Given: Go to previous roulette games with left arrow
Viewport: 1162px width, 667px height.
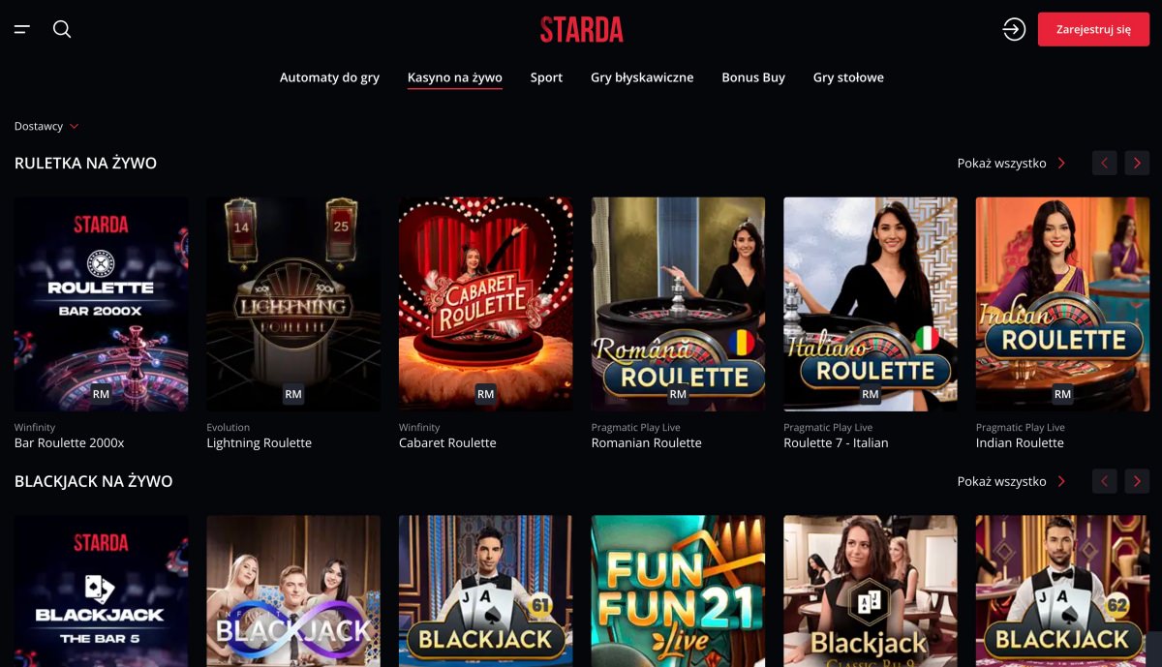Looking at the screenshot, I should click(x=1105, y=163).
